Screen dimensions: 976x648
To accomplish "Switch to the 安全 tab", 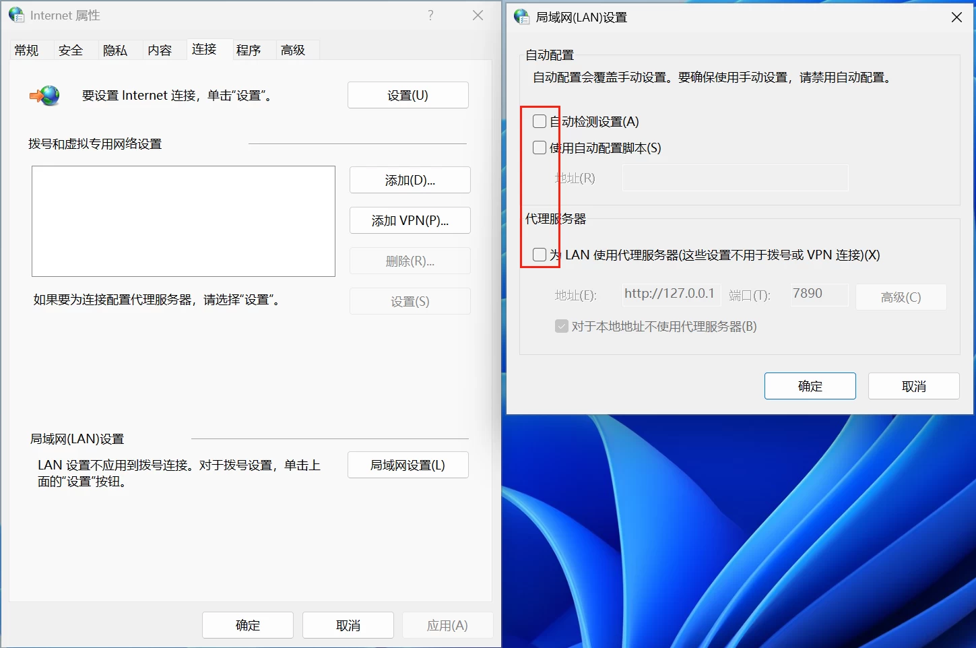I will 71,49.
